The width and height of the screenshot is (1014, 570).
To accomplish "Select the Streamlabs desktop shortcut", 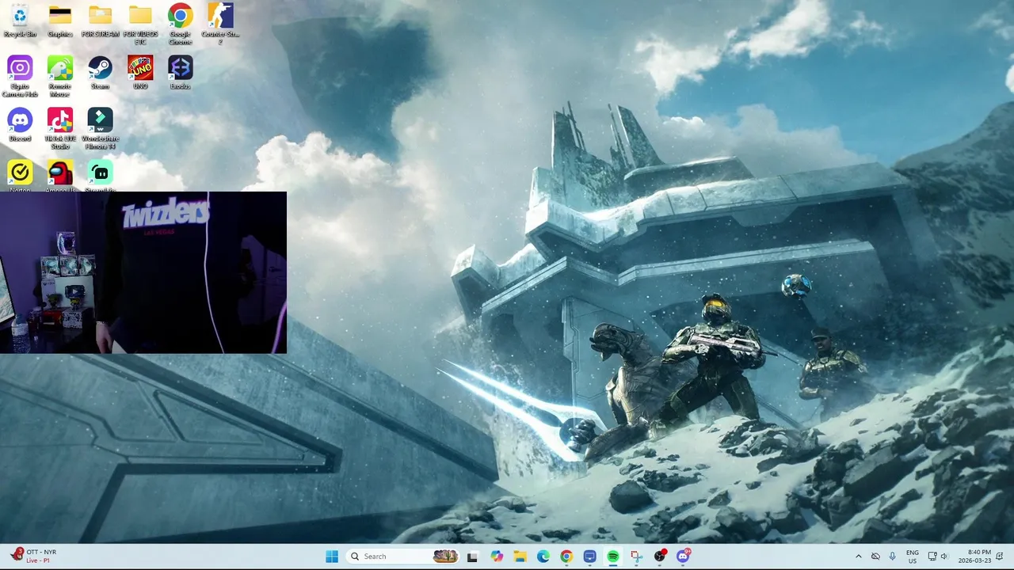I will point(100,176).
